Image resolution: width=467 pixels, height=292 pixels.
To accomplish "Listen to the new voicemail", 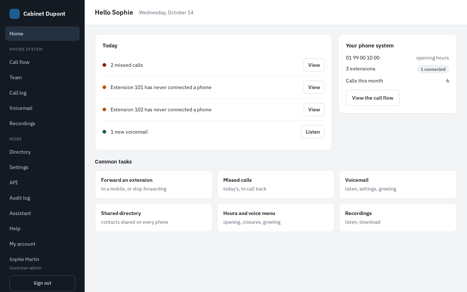I will [313, 132].
